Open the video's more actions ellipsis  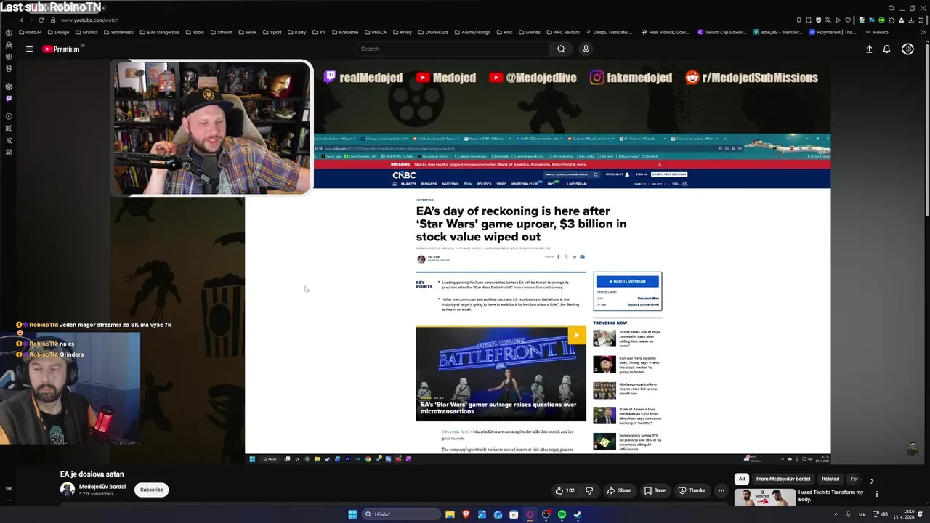click(721, 490)
